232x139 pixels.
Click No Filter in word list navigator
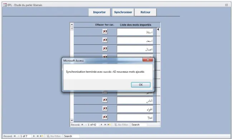121,125
